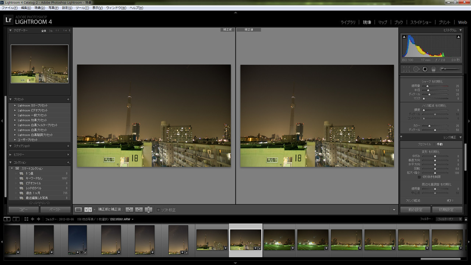Set navigator zoom to Fill
Viewport: 471px width, 265px height.
coord(51,31)
